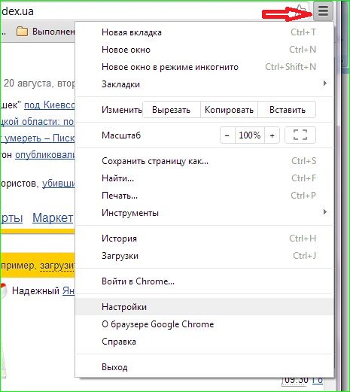Click the "Маркет" link on the page
This screenshot has height=392, width=350.
[x=53, y=217]
